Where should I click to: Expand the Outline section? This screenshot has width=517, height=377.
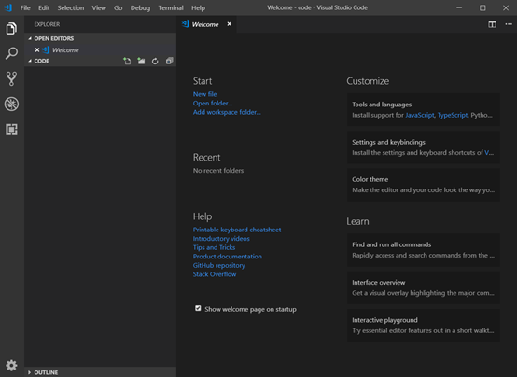29,372
